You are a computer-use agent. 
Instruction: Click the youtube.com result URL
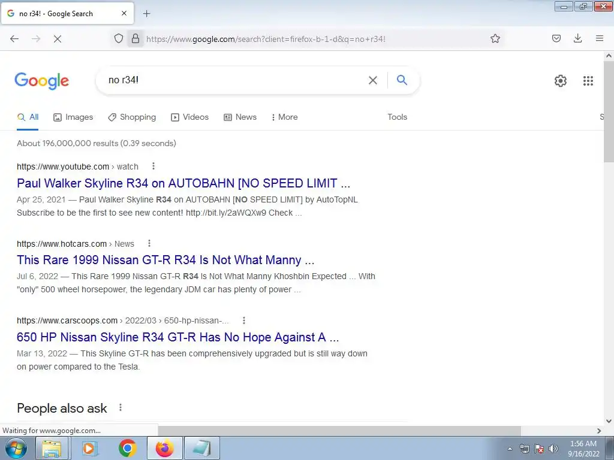pyautogui.click(x=77, y=167)
